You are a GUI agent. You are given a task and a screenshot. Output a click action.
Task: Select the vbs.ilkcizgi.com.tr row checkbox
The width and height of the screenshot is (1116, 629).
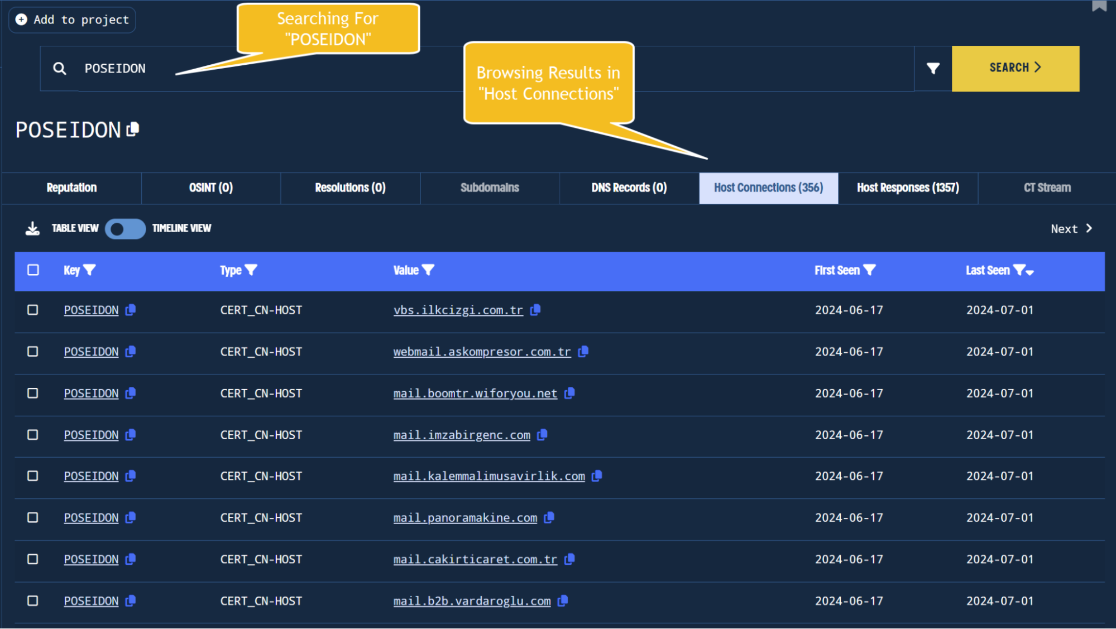tap(33, 310)
